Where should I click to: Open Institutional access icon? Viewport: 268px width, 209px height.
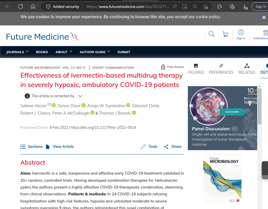click(261, 35)
